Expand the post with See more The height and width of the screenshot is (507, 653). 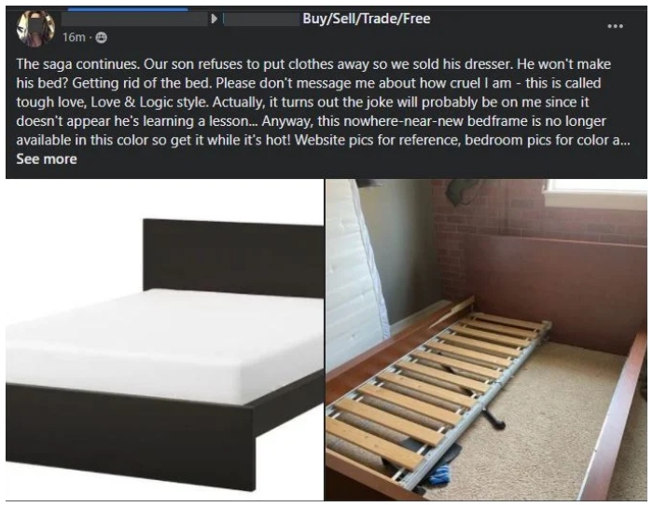pyautogui.click(x=47, y=159)
